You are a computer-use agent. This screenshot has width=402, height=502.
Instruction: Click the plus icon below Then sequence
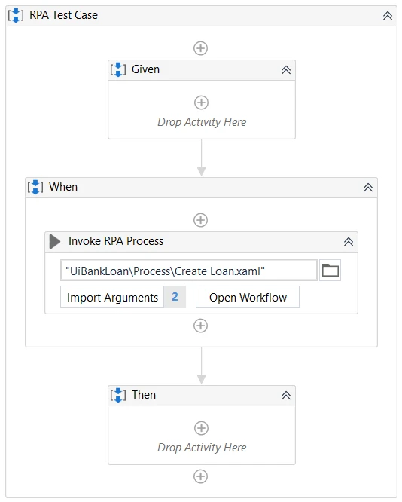coord(200,476)
